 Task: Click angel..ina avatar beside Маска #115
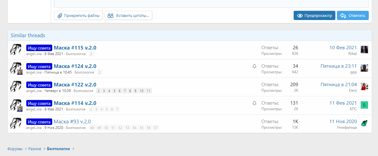point(16,50)
